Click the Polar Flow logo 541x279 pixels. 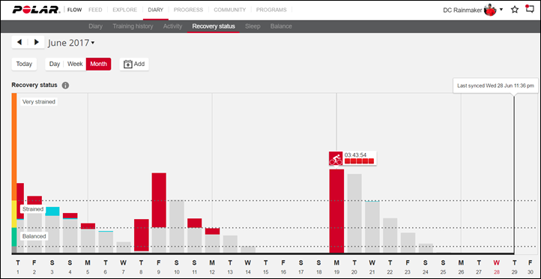[47, 10]
